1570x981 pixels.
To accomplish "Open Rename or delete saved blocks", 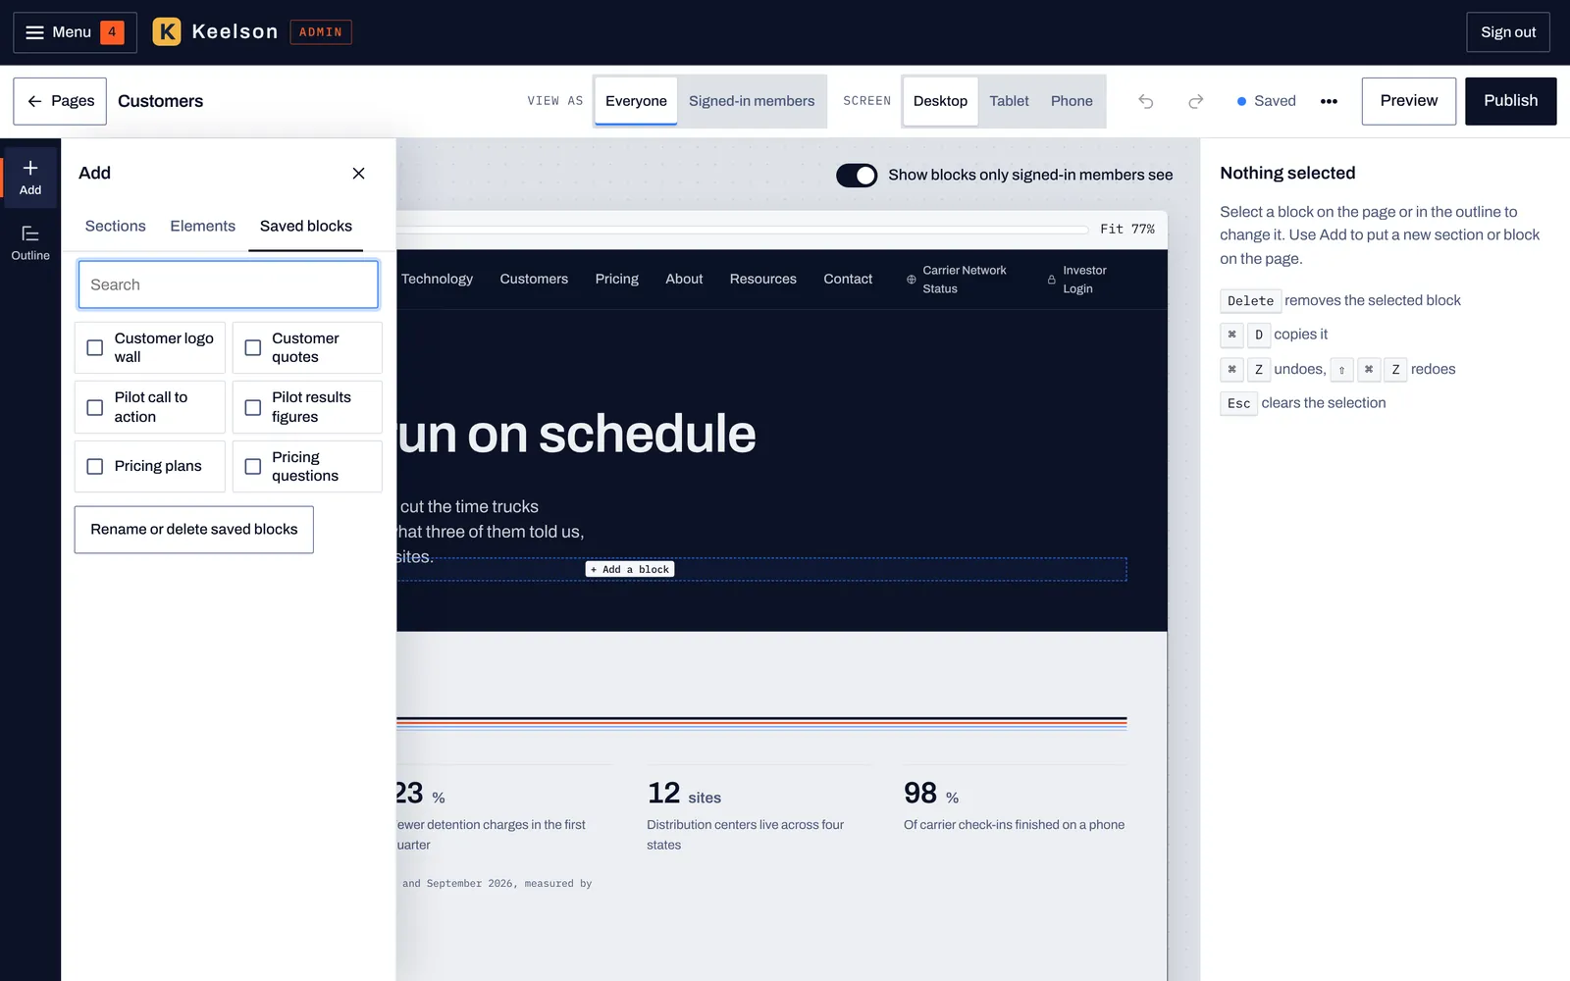I will tap(194, 530).
